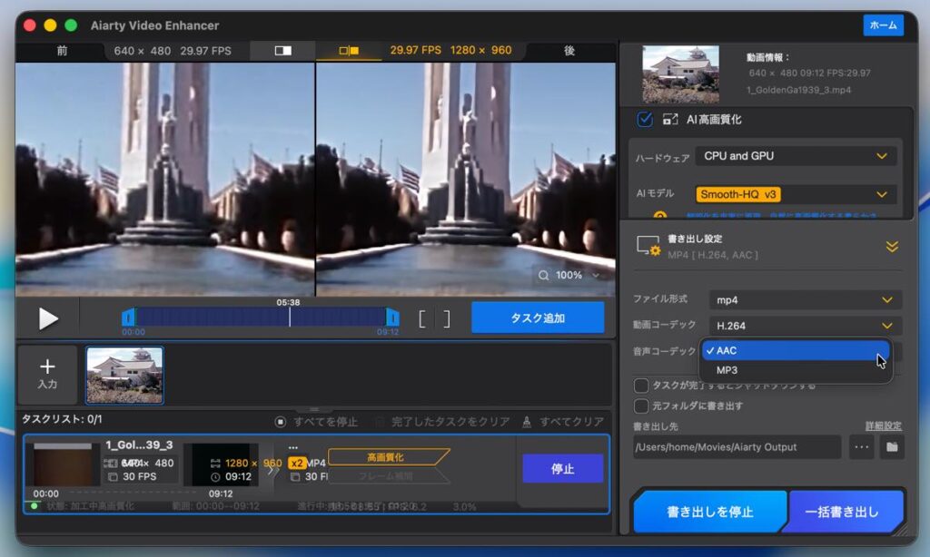Screen dimensions: 930x557
Task: Select the single-view compare mode icon
Action: pyautogui.click(x=283, y=51)
